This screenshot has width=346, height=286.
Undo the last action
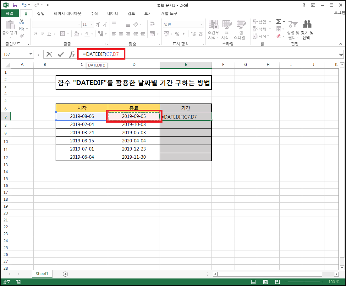tap(24, 5)
